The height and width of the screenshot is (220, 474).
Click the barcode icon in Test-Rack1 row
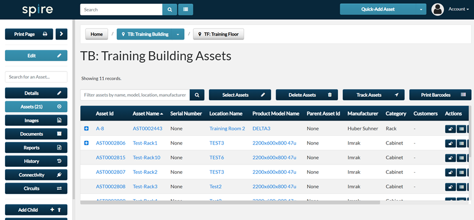pyautogui.click(x=462, y=143)
